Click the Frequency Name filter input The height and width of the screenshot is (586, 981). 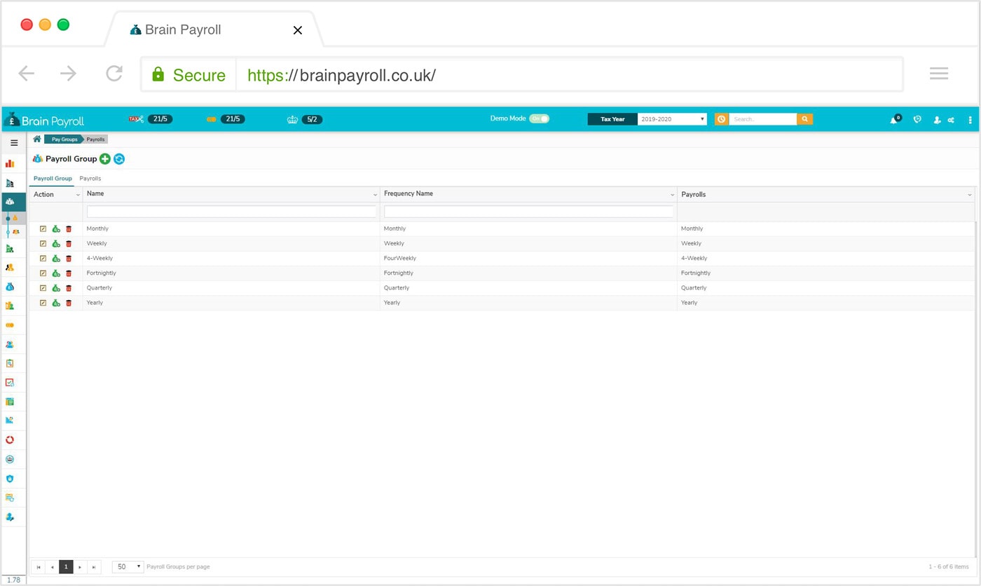pyautogui.click(x=528, y=211)
